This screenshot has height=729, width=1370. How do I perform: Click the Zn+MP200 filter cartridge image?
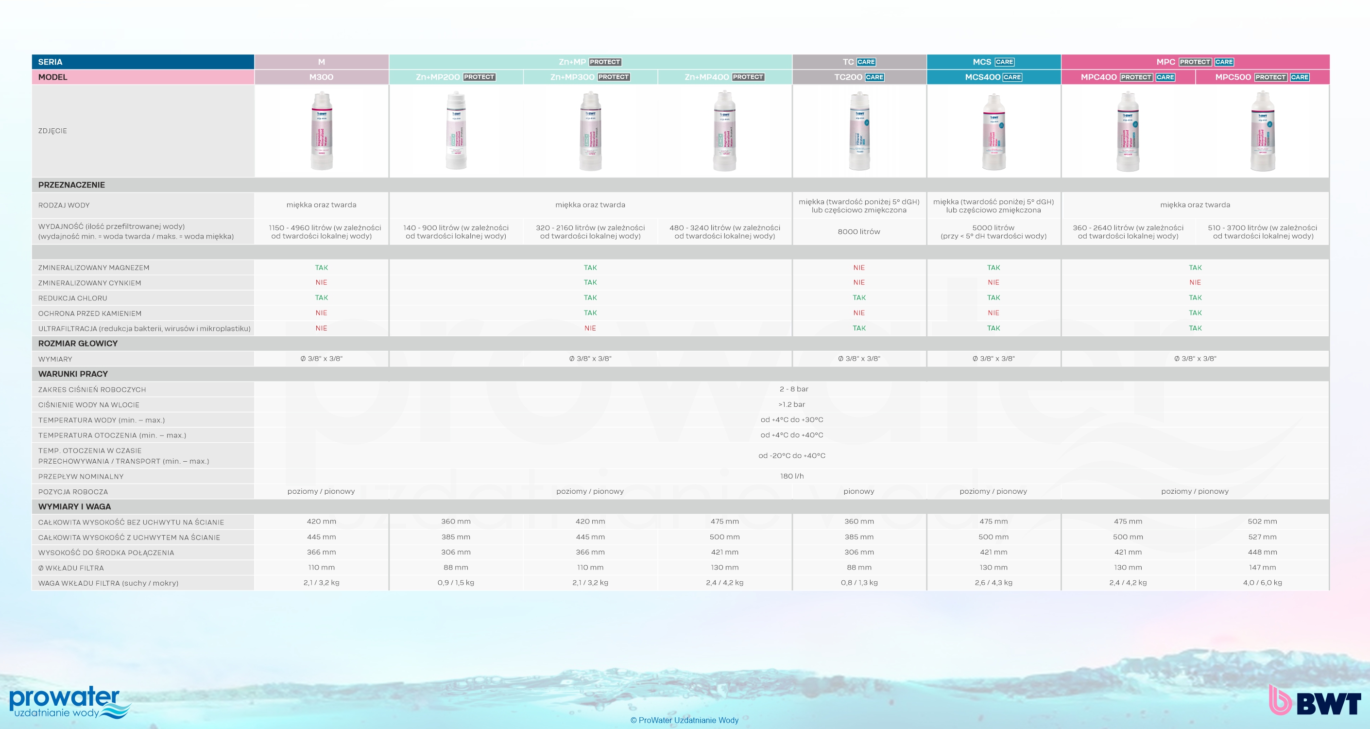tap(456, 131)
